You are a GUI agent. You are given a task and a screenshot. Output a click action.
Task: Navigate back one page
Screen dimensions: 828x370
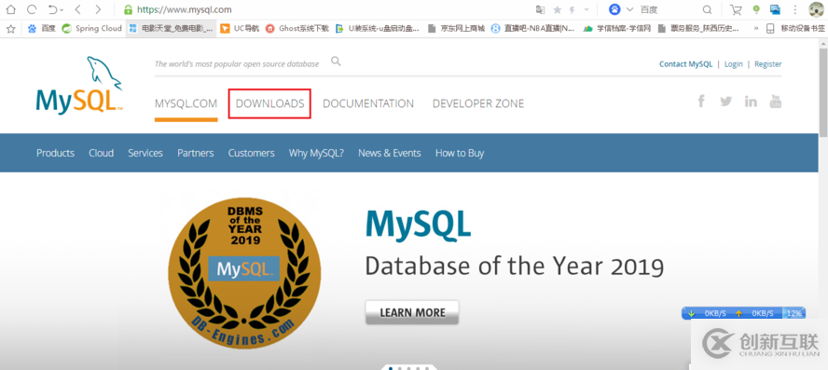pos(77,9)
